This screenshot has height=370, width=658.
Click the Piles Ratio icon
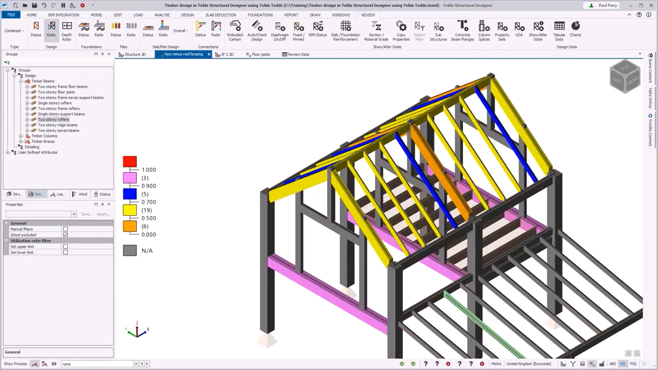[x=131, y=29]
